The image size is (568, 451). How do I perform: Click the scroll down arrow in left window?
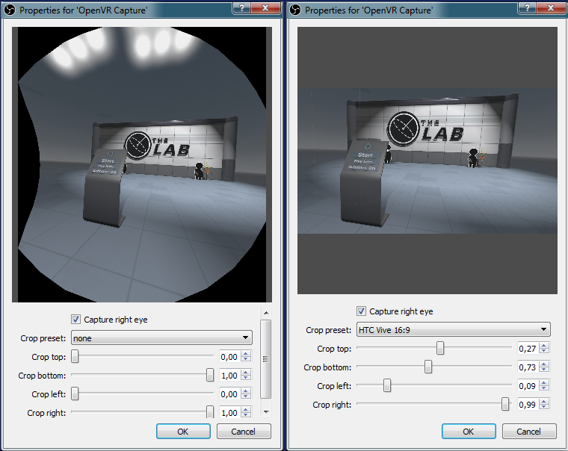[266, 412]
